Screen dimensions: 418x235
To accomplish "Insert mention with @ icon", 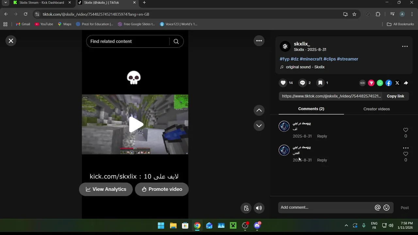I will (x=378, y=208).
